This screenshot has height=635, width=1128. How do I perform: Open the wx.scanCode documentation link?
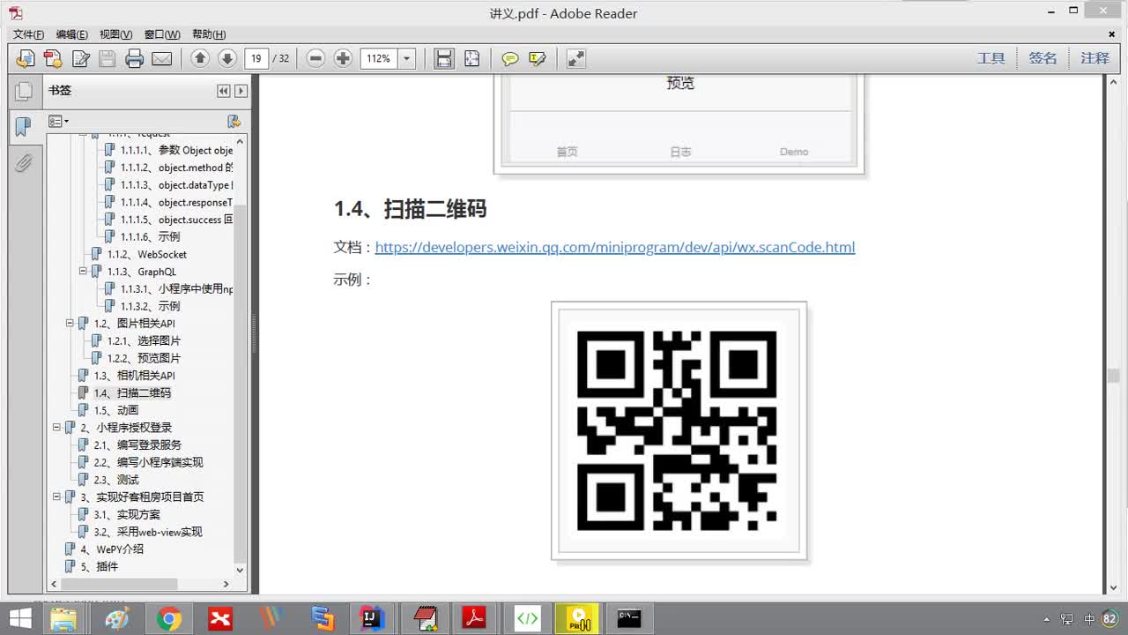[x=614, y=247]
